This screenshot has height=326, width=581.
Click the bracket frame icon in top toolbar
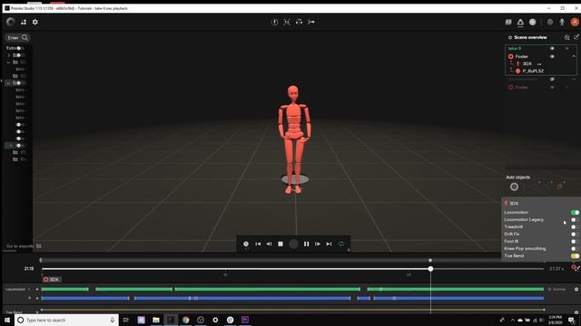pyautogui.click(x=287, y=22)
